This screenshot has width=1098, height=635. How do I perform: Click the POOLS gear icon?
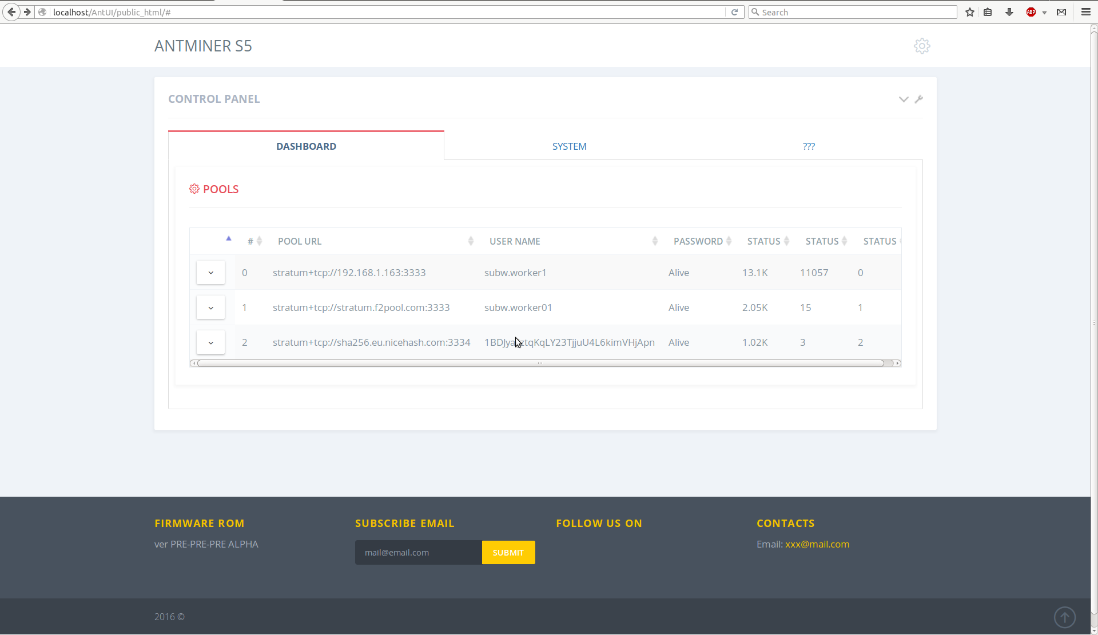[x=194, y=189]
